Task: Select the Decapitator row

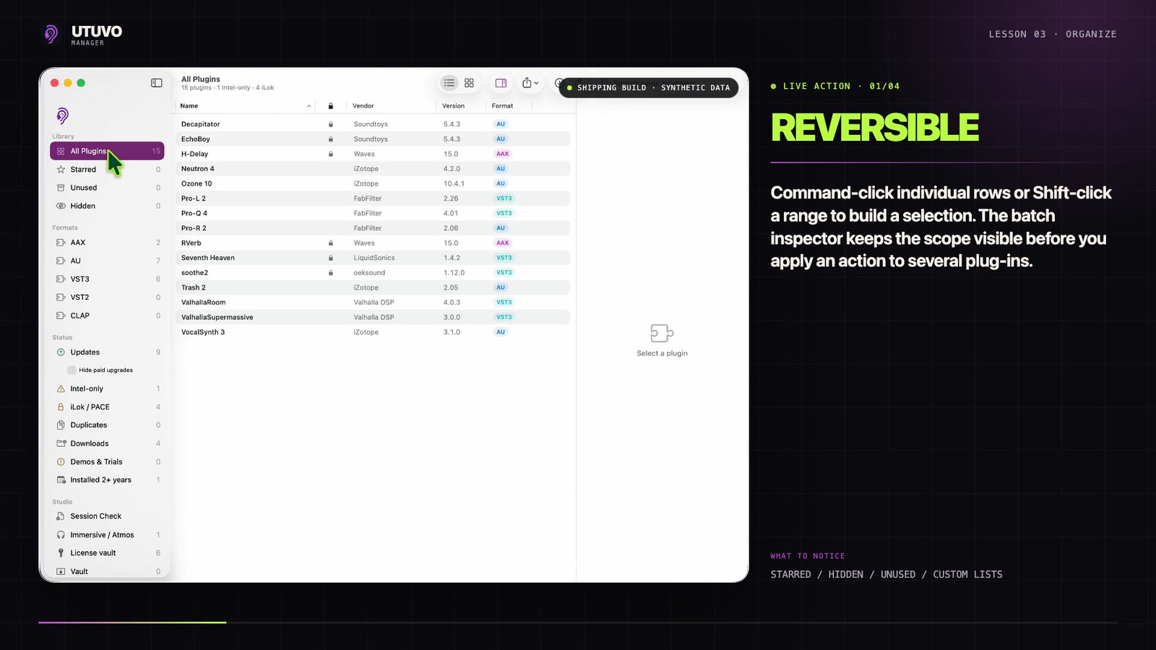Action: pyautogui.click(x=373, y=124)
